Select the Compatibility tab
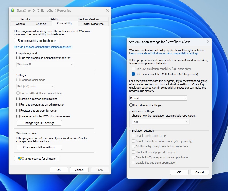The image size is (228, 191). tap(65, 23)
